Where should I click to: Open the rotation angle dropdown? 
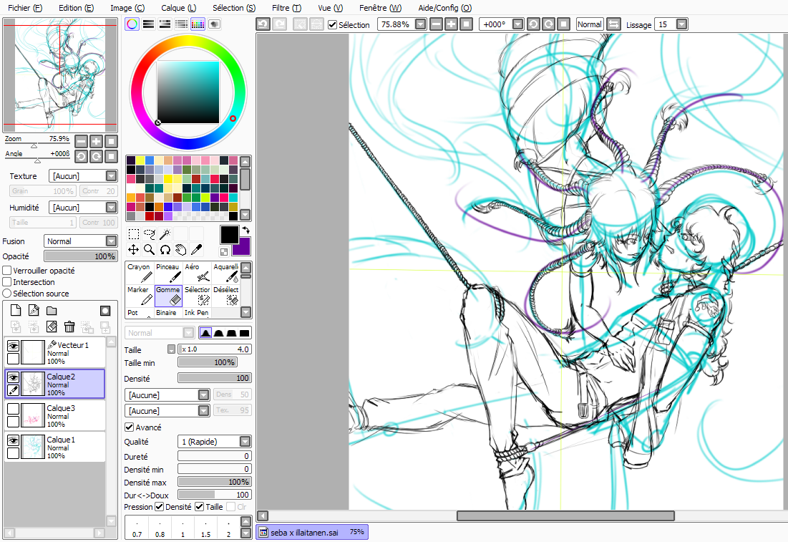(x=517, y=24)
